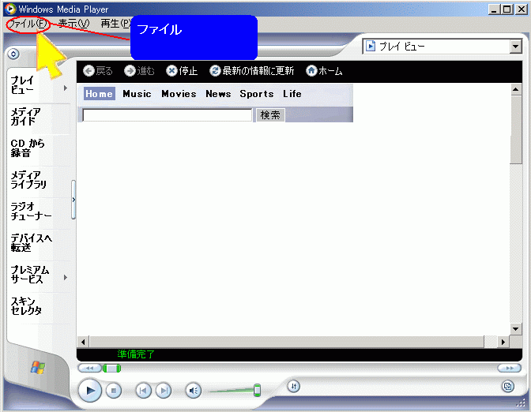Mute the sound with speaker icon
This screenshot has width=531, height=412.
(x=194, y=391)
